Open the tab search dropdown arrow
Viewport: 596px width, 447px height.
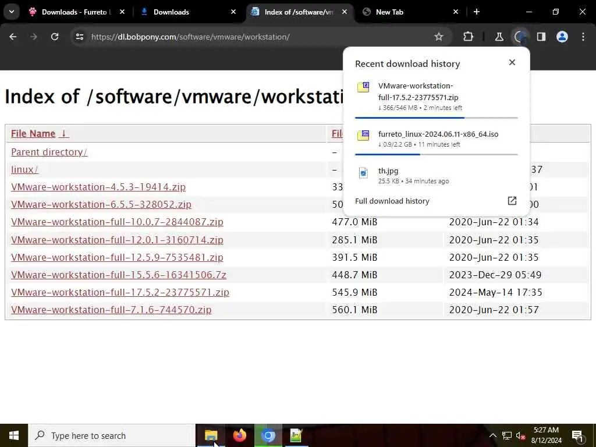12,12
